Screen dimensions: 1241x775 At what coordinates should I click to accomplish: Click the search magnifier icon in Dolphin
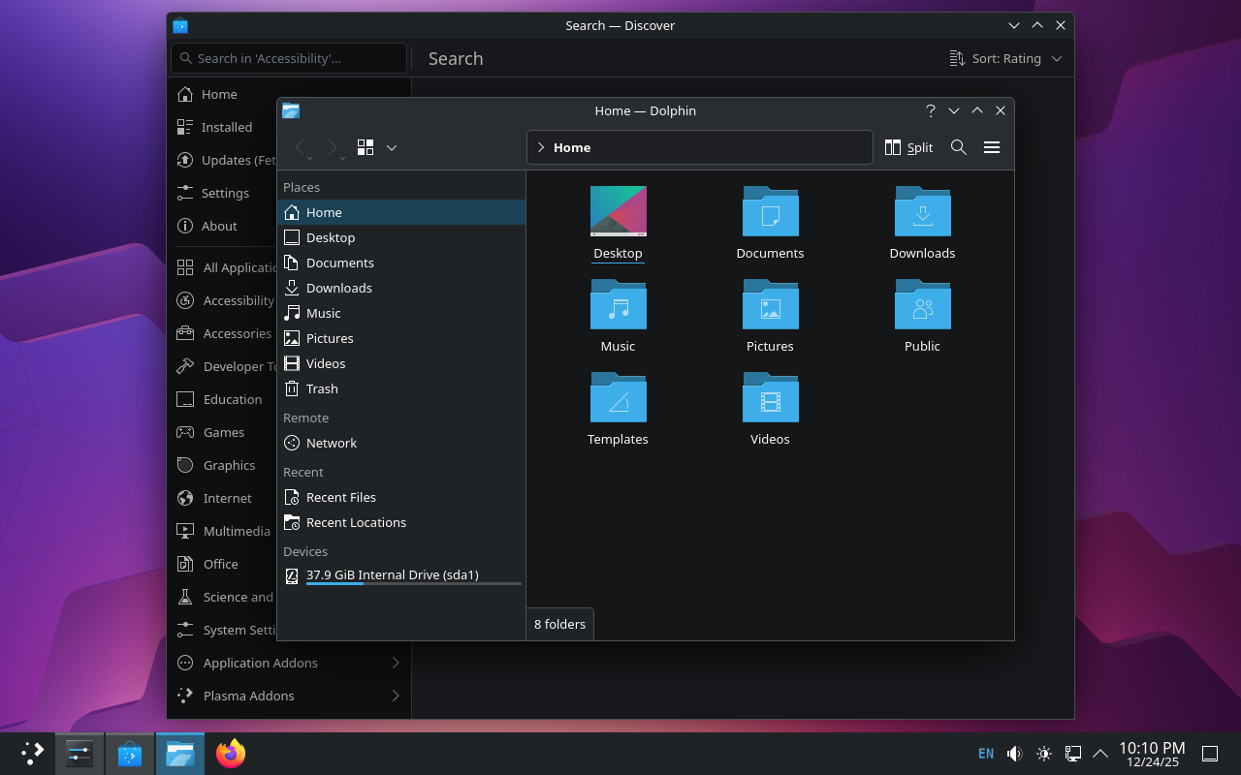[958, 147]
